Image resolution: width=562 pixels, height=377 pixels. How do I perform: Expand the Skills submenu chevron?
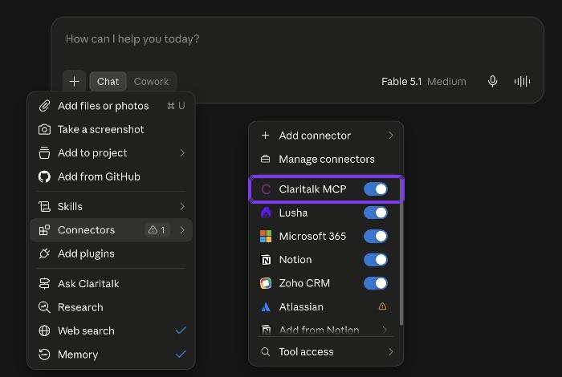182,206
